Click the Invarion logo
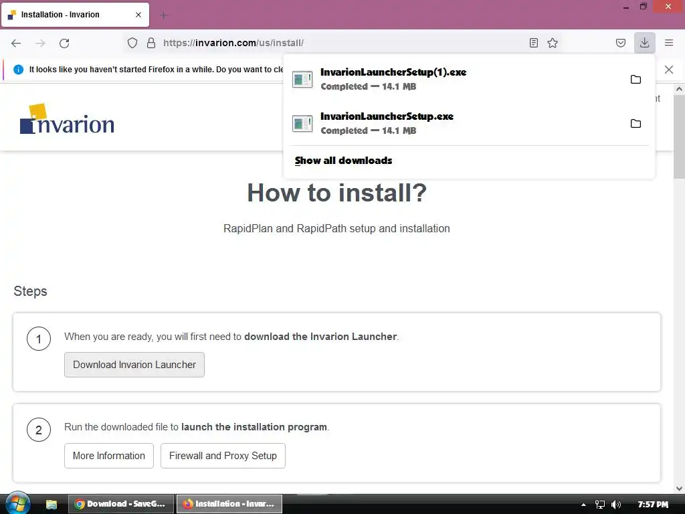This screenshot has width=685, height=514. pyautogui.click(x=67, y=119)
